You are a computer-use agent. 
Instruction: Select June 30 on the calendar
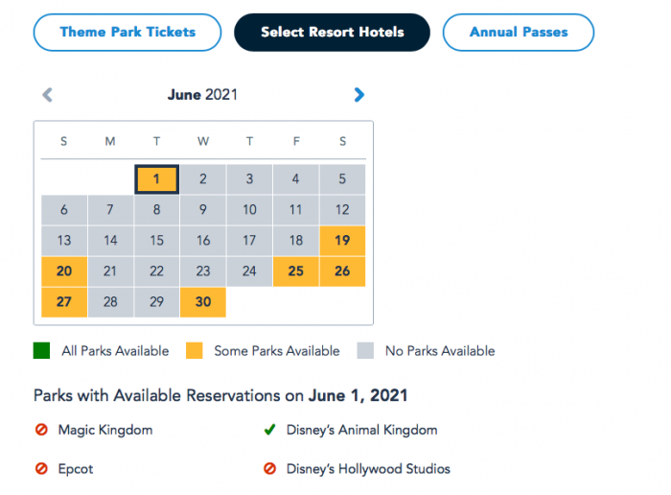tap(202, 302)
